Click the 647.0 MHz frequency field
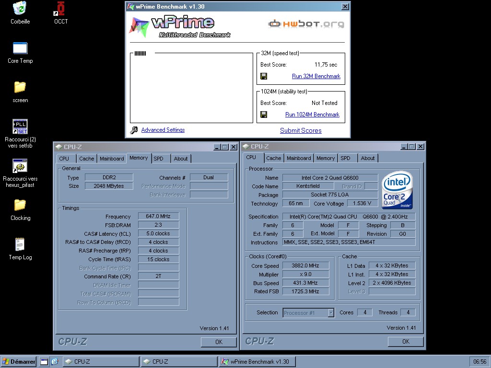This screenshot has width=491, height=368. pos(158,216)
